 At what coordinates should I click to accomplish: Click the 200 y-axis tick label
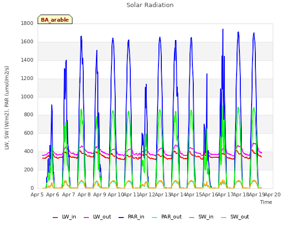[x=29, y=169]
